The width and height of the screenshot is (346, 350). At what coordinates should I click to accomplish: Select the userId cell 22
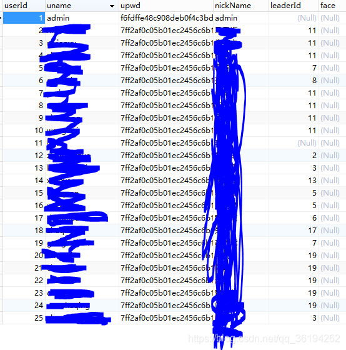24,281
